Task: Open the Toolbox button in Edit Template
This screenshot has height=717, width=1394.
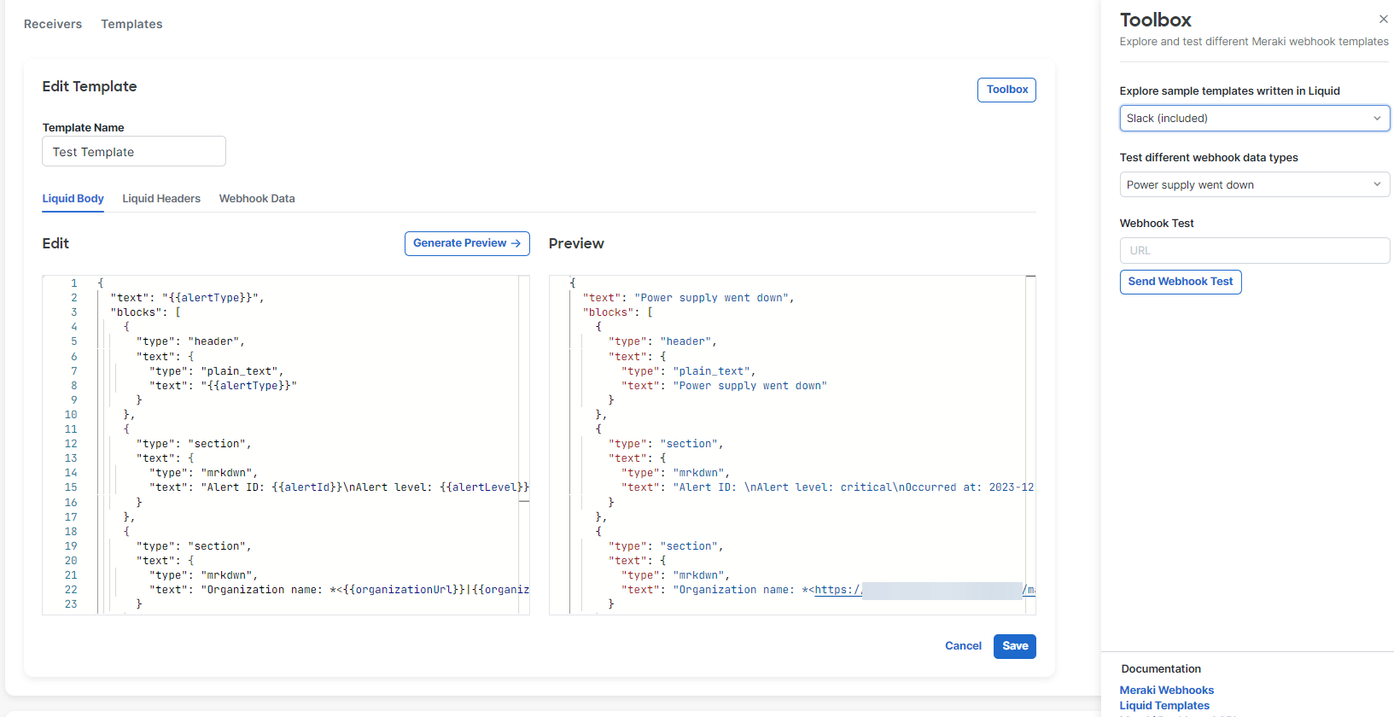Action: pos(1006,90)
